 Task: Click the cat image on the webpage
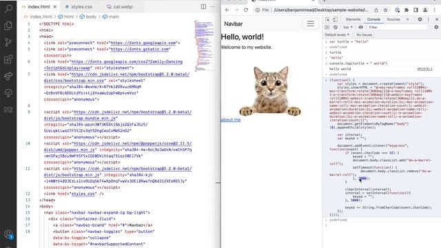coord(270,91)
